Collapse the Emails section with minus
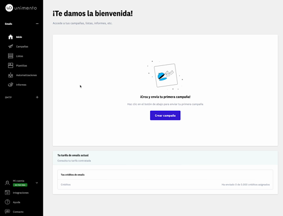283x216 pixels. [37, 24]
